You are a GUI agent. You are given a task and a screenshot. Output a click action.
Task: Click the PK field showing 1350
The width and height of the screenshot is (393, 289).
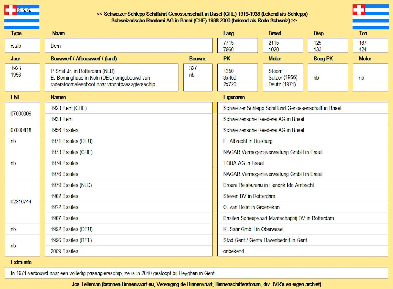coord(237,77)
